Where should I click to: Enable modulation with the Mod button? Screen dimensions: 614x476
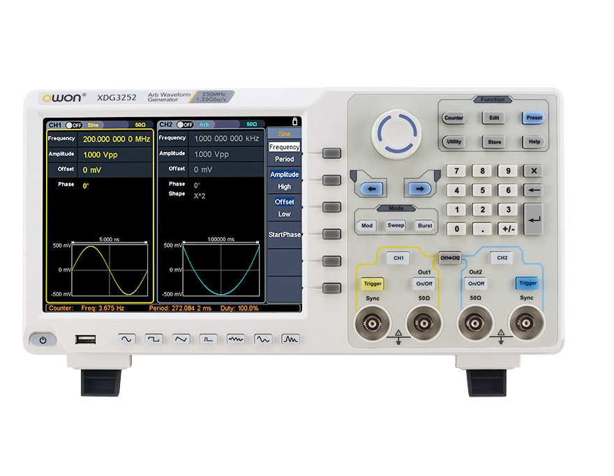click(367, 225)
